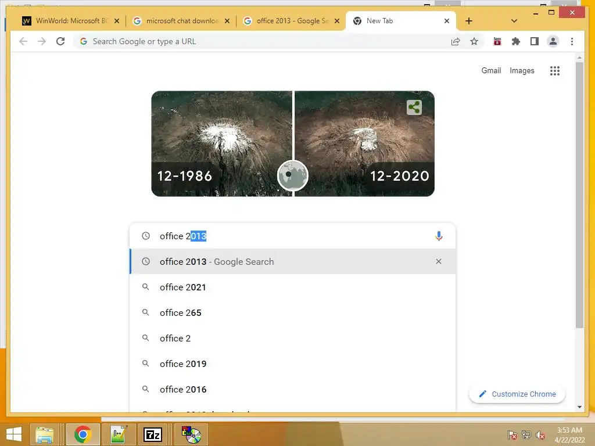Screen dimensions: 595x446
Task: Click scrollbar up arrow
Action: pyautogui.click(x=579, y=57)
